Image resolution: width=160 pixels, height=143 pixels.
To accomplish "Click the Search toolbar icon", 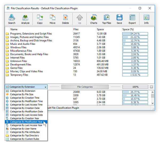I will pos(12,18).
